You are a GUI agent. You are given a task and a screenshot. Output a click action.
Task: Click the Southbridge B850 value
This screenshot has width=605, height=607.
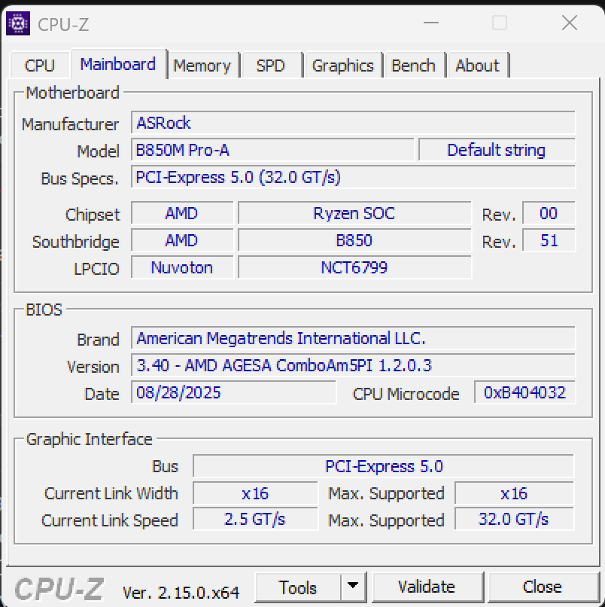tap(354, 240)
